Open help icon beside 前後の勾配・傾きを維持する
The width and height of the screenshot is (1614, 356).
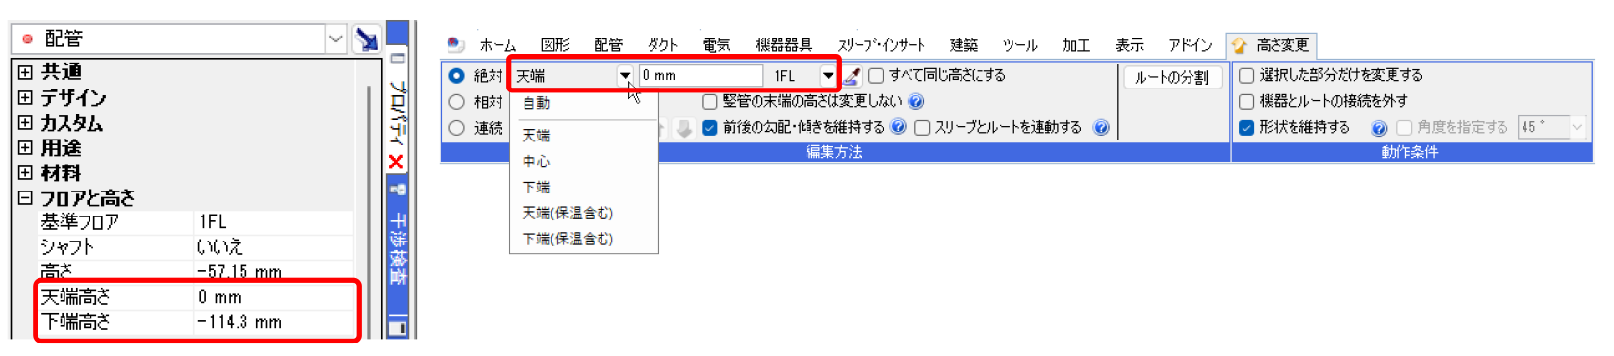click(898, 127)
